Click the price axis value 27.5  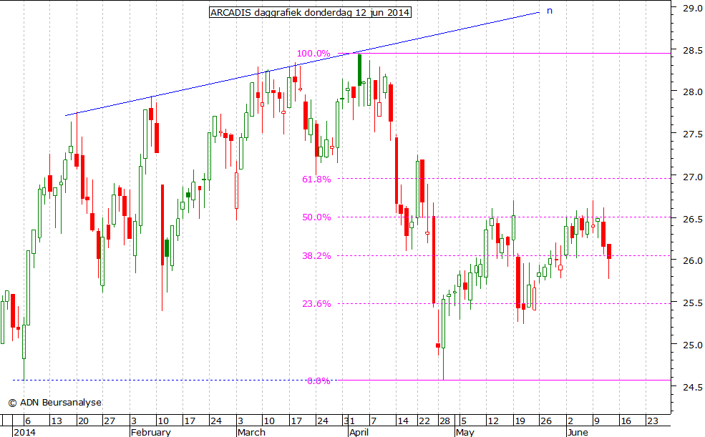coord(692,134)
